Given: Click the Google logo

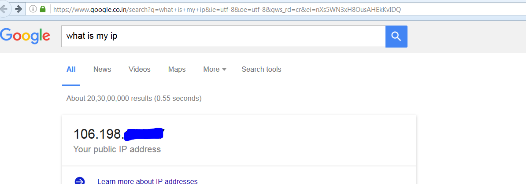Looking at the screenshot, I should click(x=25, y=36).
